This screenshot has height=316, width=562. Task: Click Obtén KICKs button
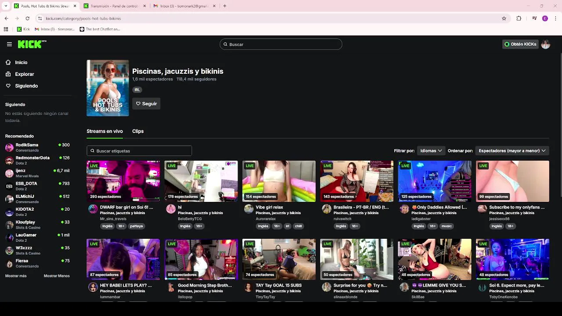coord(520,44)
